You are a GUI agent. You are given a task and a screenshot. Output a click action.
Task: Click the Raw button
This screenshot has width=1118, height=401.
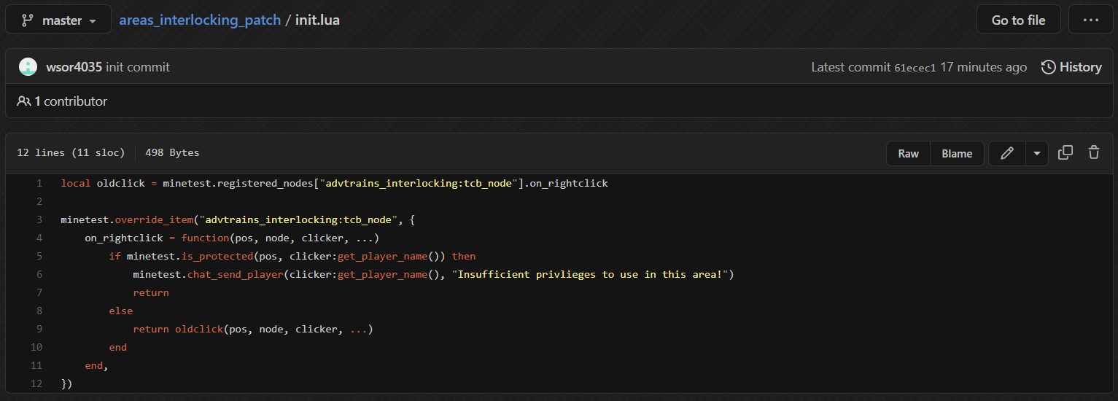tap(908, 153)
